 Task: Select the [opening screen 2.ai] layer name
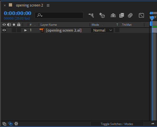click(x=64, y=30)
